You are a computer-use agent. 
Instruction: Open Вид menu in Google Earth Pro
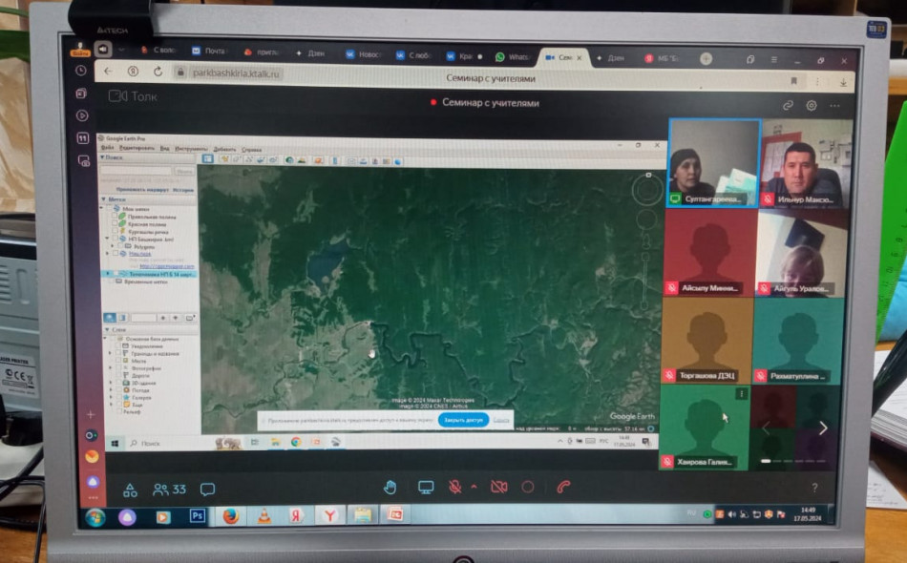(164, 149)
